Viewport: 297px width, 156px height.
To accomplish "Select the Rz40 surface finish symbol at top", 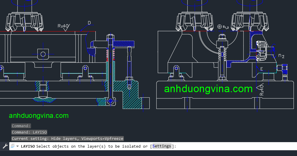I will (x=64, y=26).
